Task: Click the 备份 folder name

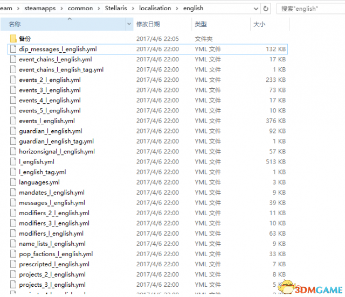Action: coord(25,39)
